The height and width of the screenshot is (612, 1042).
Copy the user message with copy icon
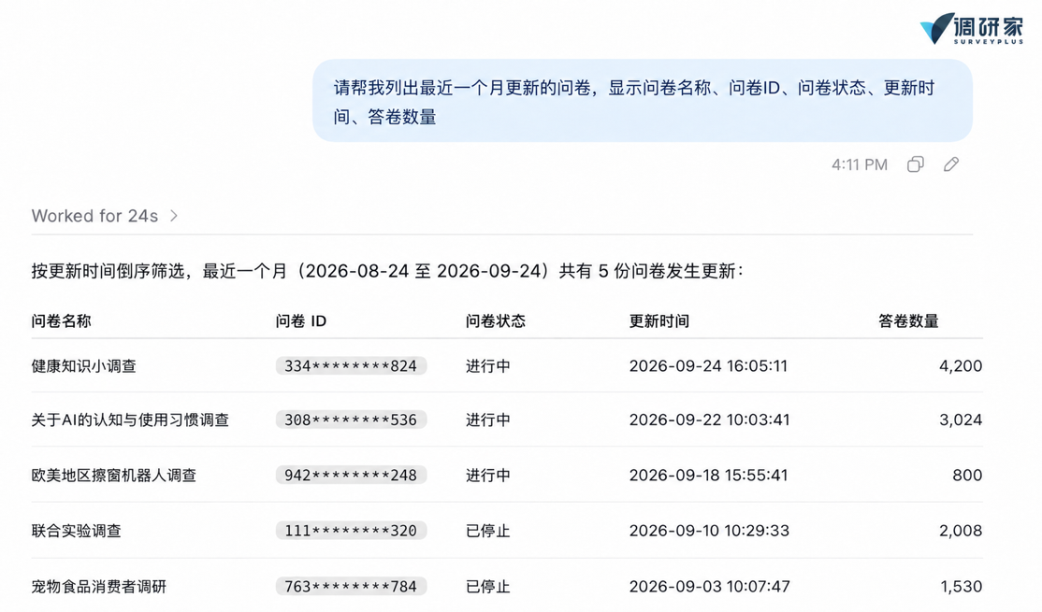[x=915, y=164]
